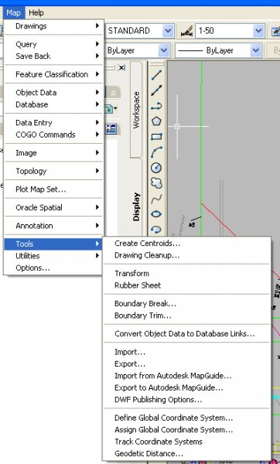Switch to the Workspace side tab
The image size is (280, 464).
(x=136, y=110)
